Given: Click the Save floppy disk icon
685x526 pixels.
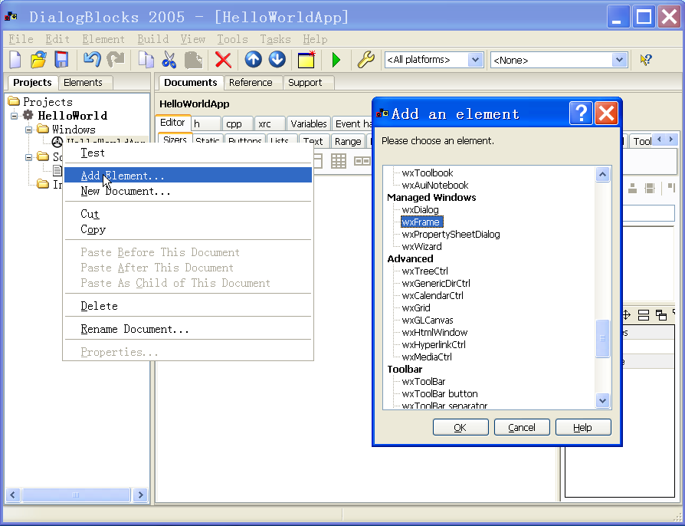Looking at the screenshot, I should click(x=61, y=60).
